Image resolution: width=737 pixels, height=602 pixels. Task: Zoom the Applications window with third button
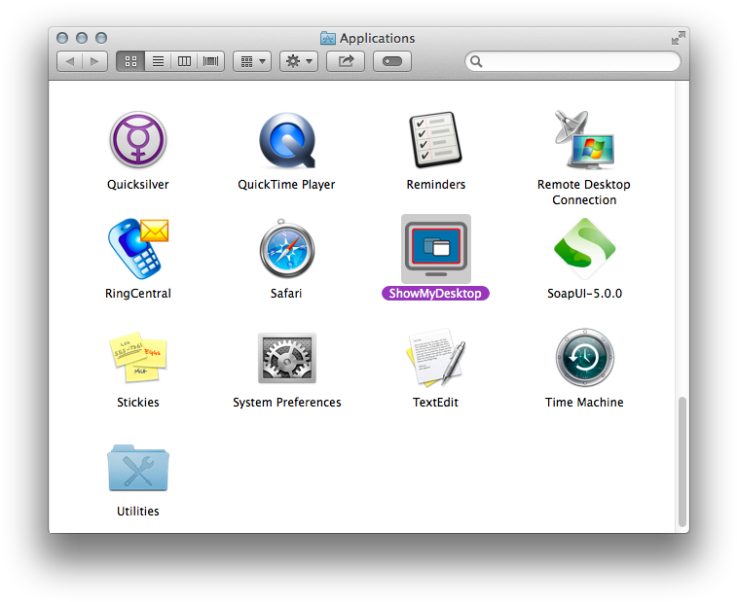pyautogui.click(x=101, y=38)
